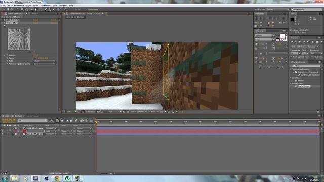Enable From Current Time checkbox

(x=292, y=57)
